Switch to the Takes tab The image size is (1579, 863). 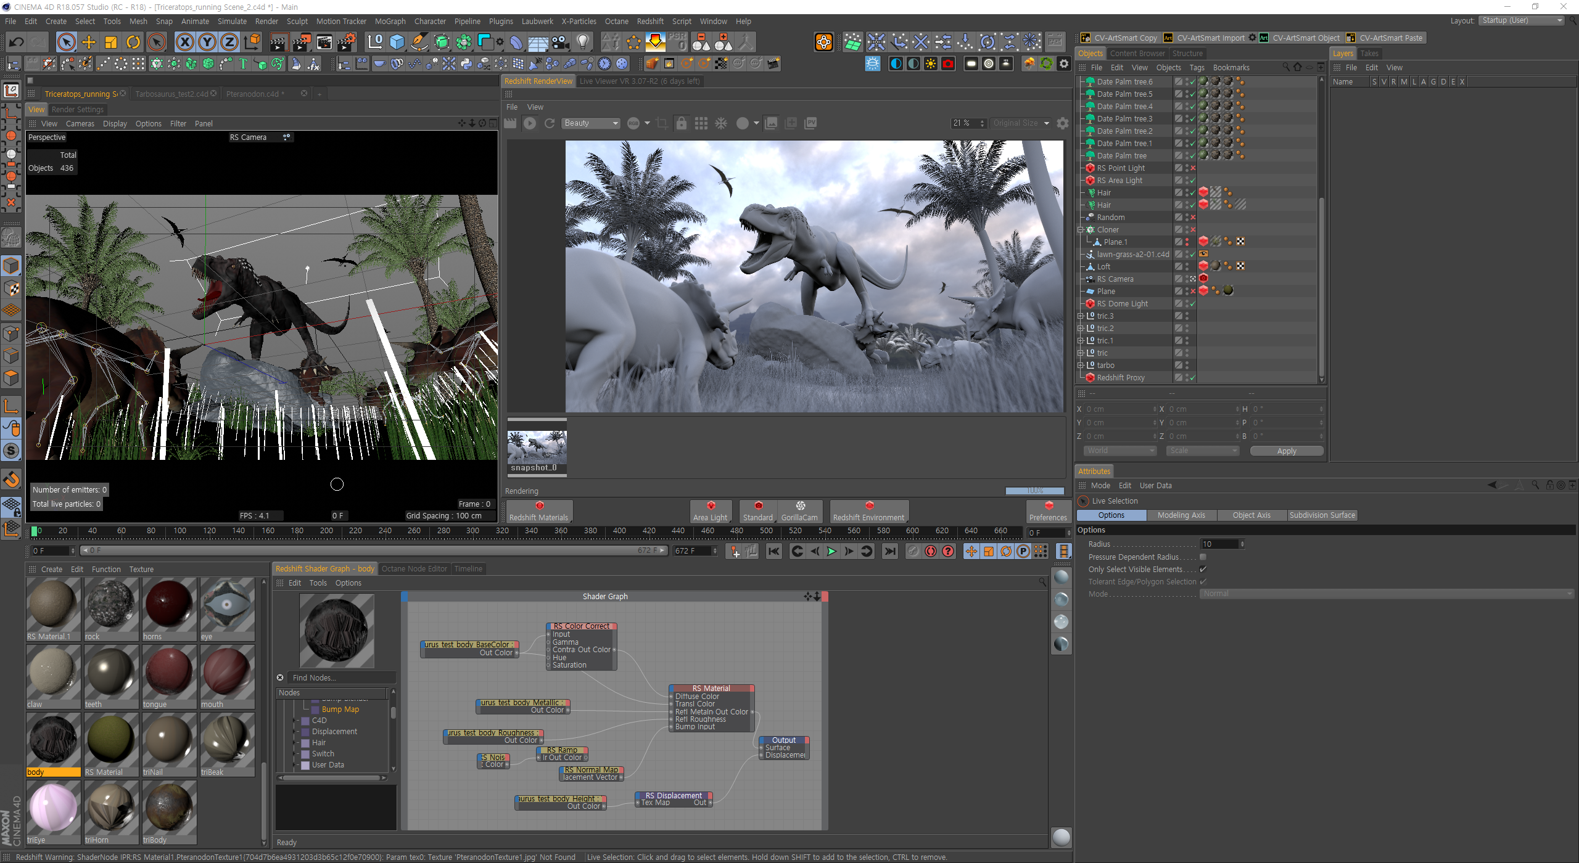pos(1369,54)
